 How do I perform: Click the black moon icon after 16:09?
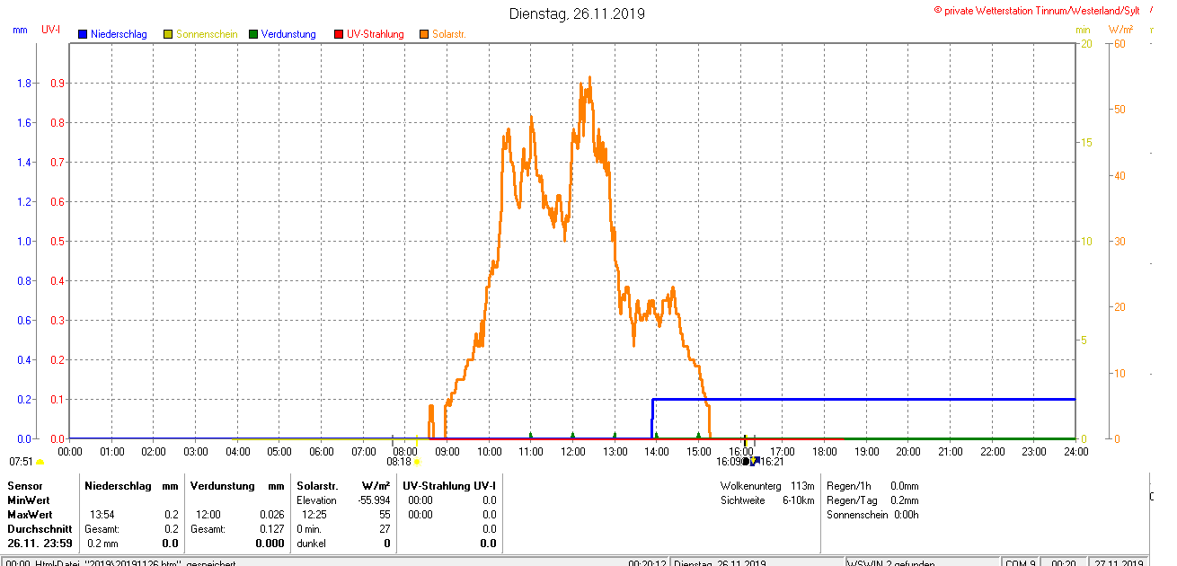pos(746,461)
